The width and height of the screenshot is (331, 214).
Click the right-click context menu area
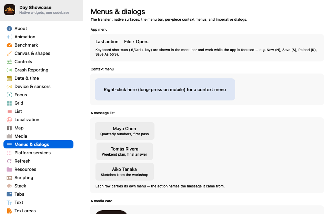pos(165,89)
